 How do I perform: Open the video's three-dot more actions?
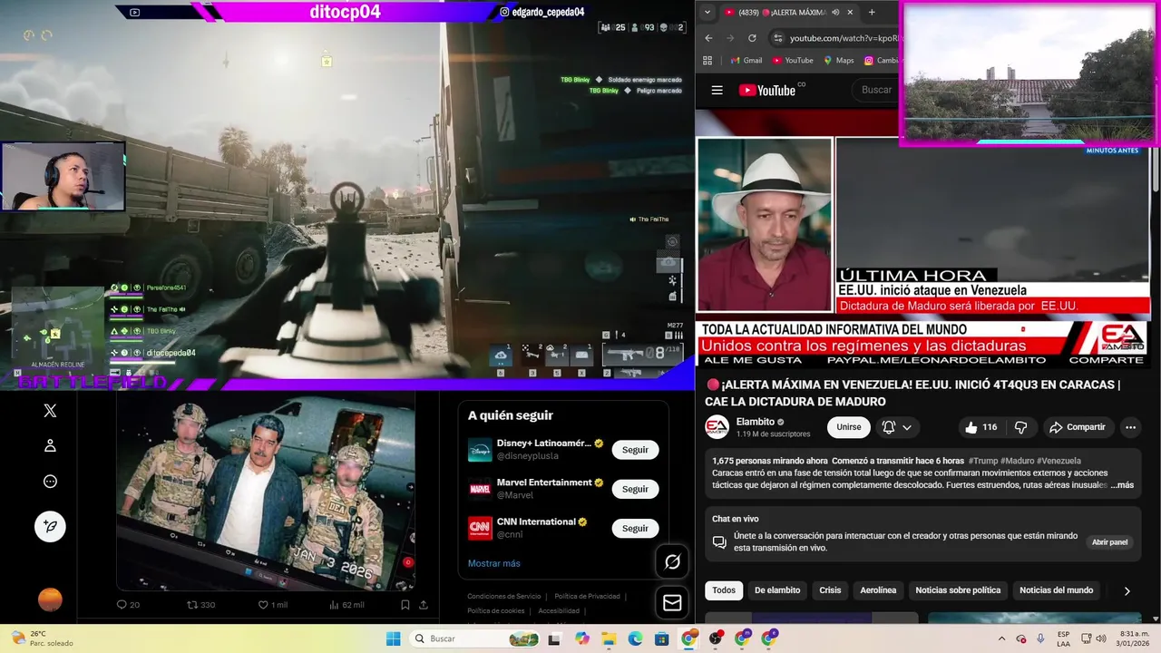1130,427
